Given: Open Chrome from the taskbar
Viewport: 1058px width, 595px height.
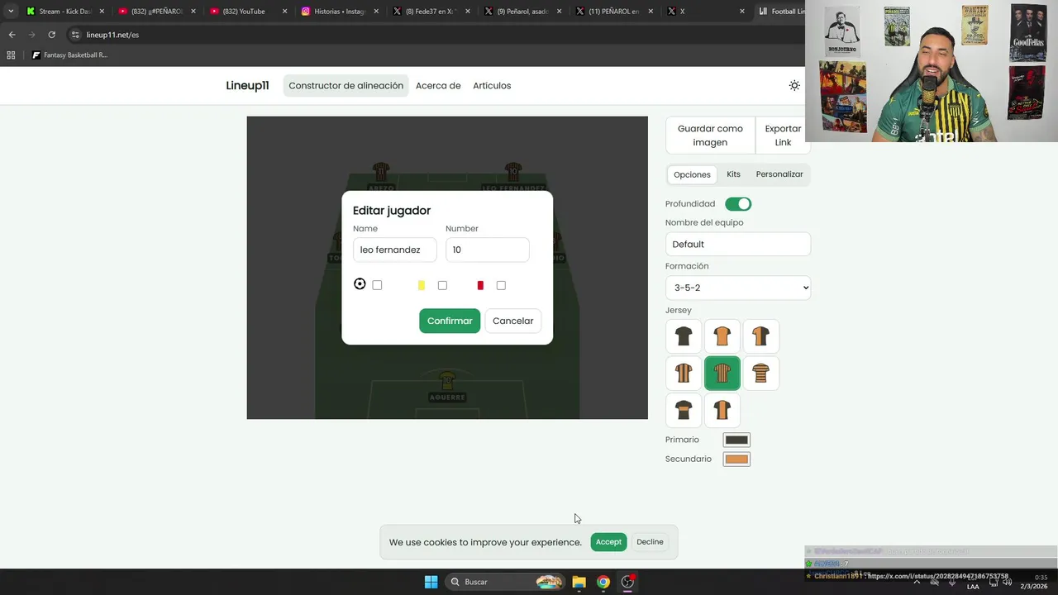Looking at the screenshot, I should [x=603, y=582].
